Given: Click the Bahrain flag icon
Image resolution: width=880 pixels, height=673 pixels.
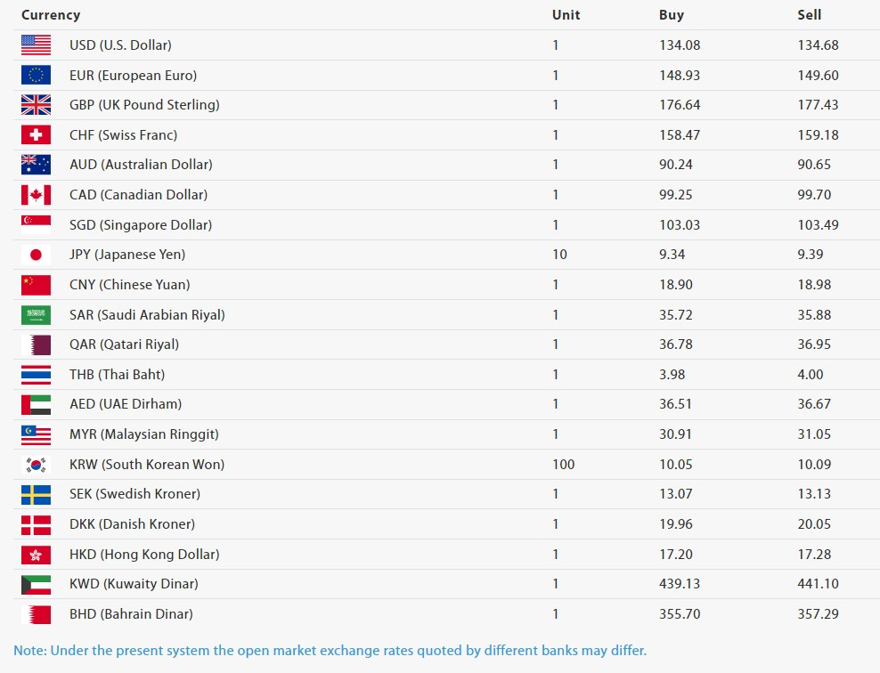Looking at the screenshot, I should (36, 614).
